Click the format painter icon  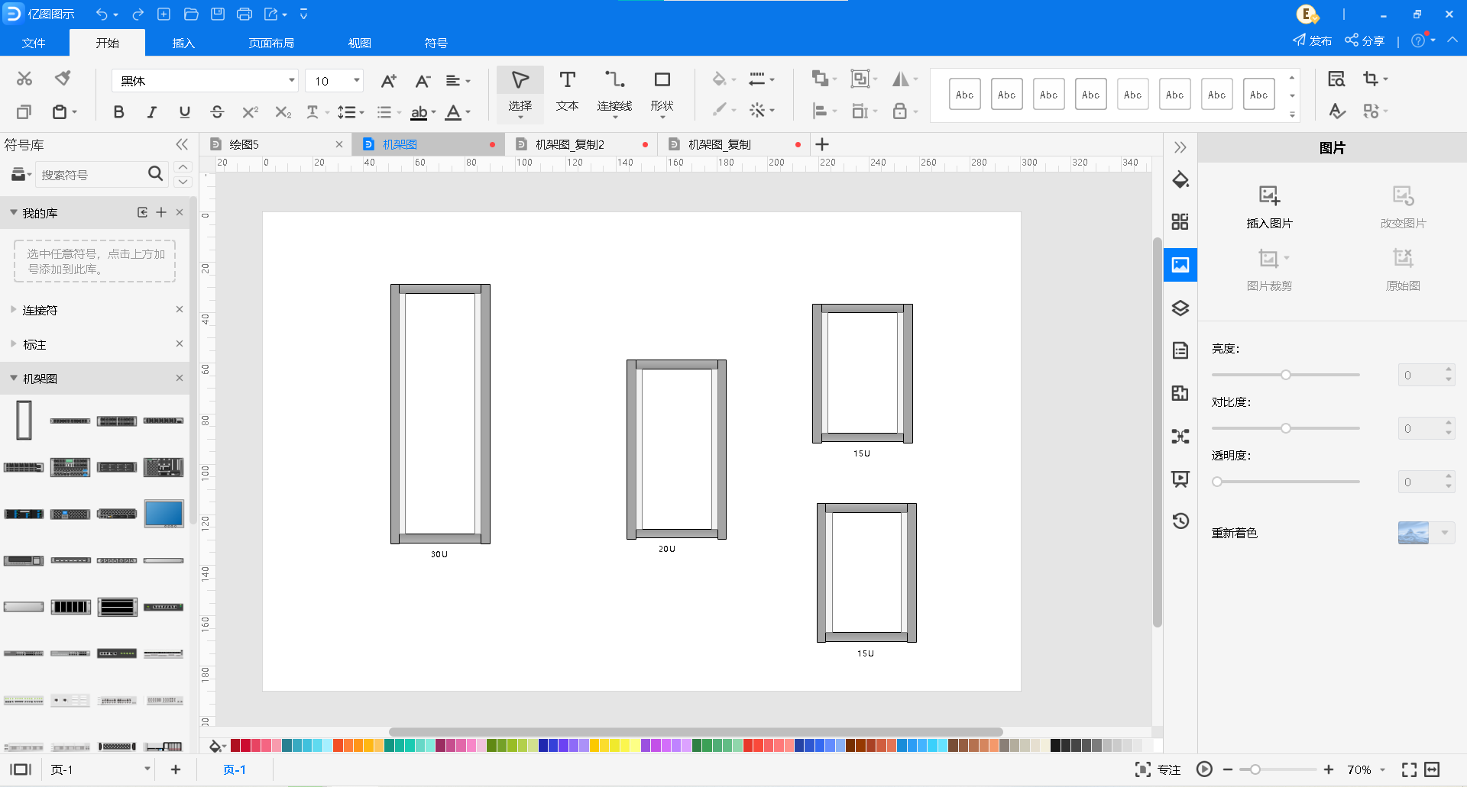pyautogui.click(x=63, y=78)
